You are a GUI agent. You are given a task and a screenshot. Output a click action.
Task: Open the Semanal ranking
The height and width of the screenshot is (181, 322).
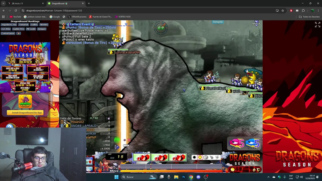[x=24, y=25]
